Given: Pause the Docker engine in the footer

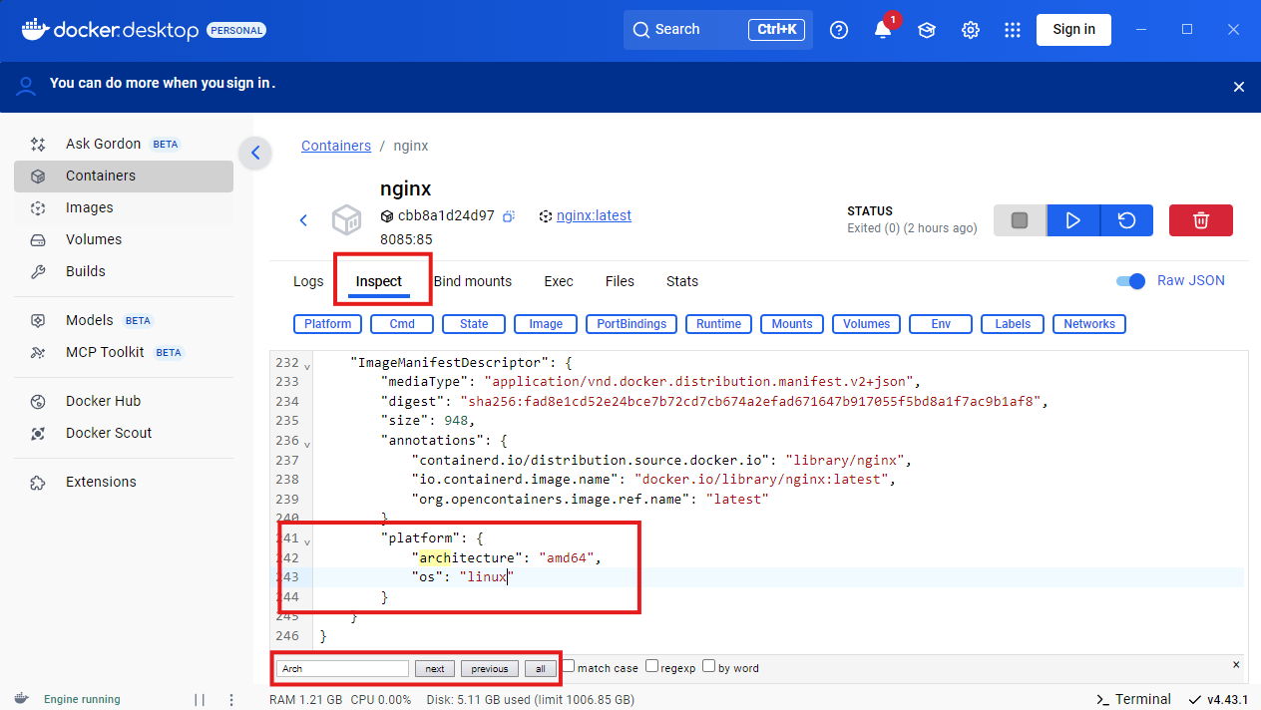Looking at the screenshot, I should click(200, 700).
